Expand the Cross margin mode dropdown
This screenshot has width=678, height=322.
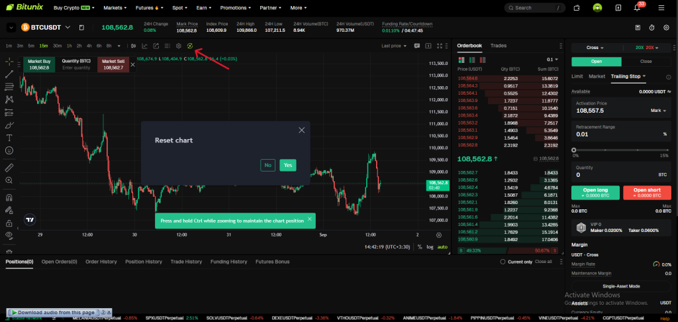click(596, 48)
